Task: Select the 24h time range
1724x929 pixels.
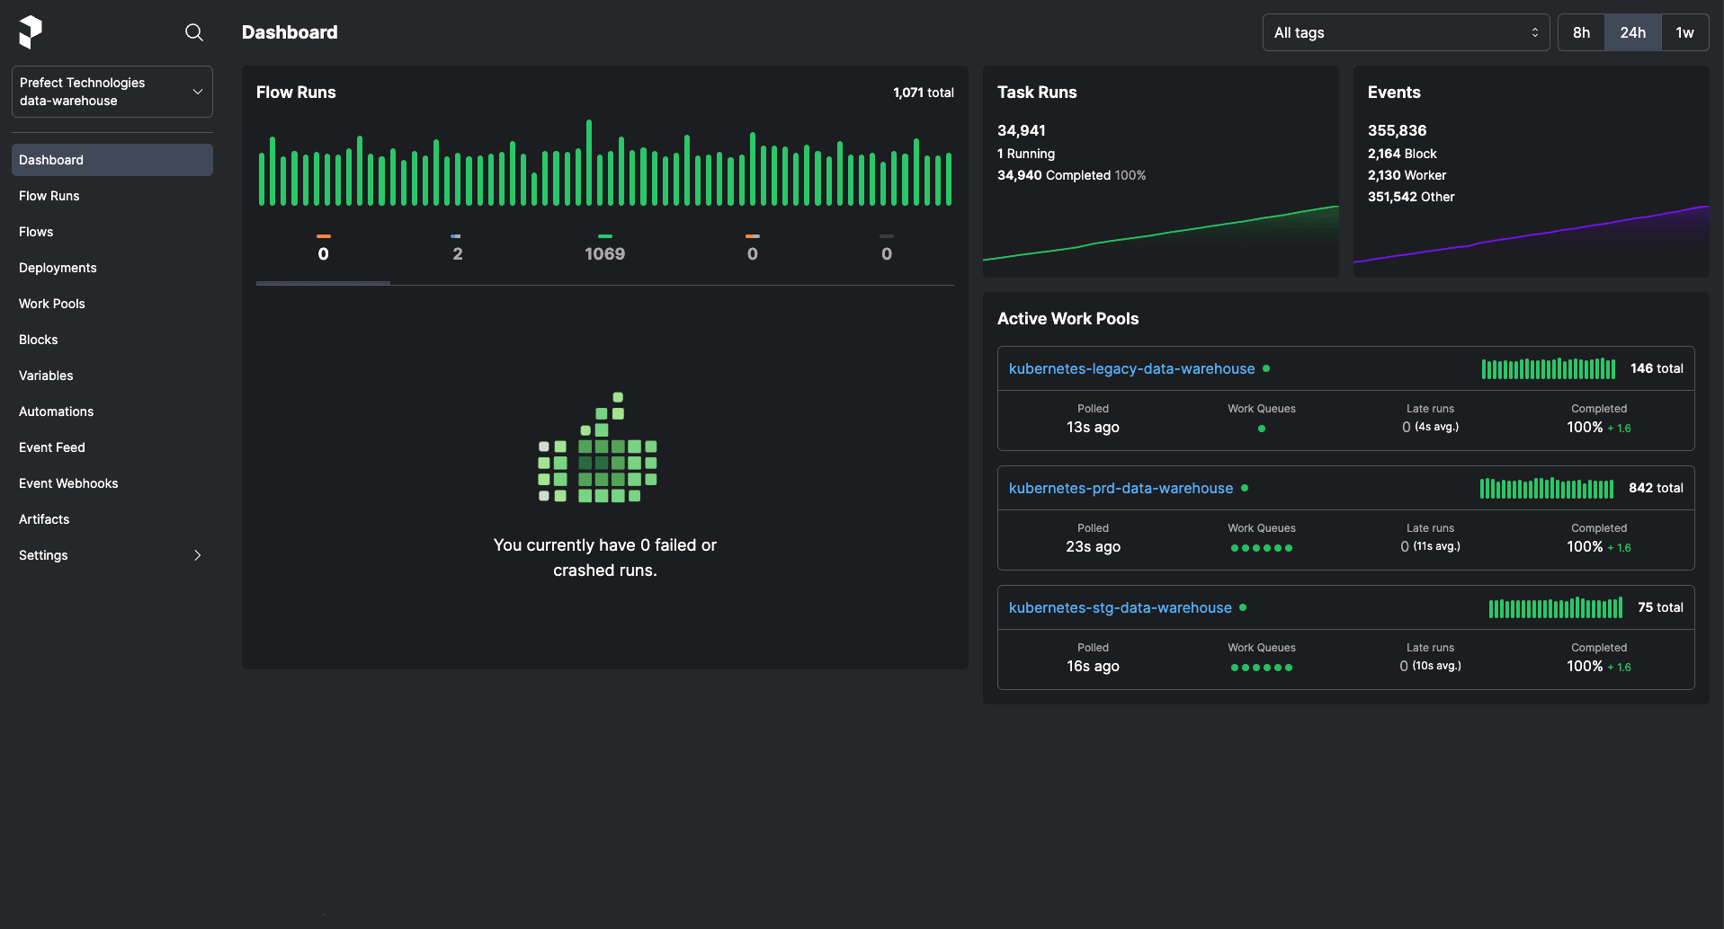Action: (1632, 32)
